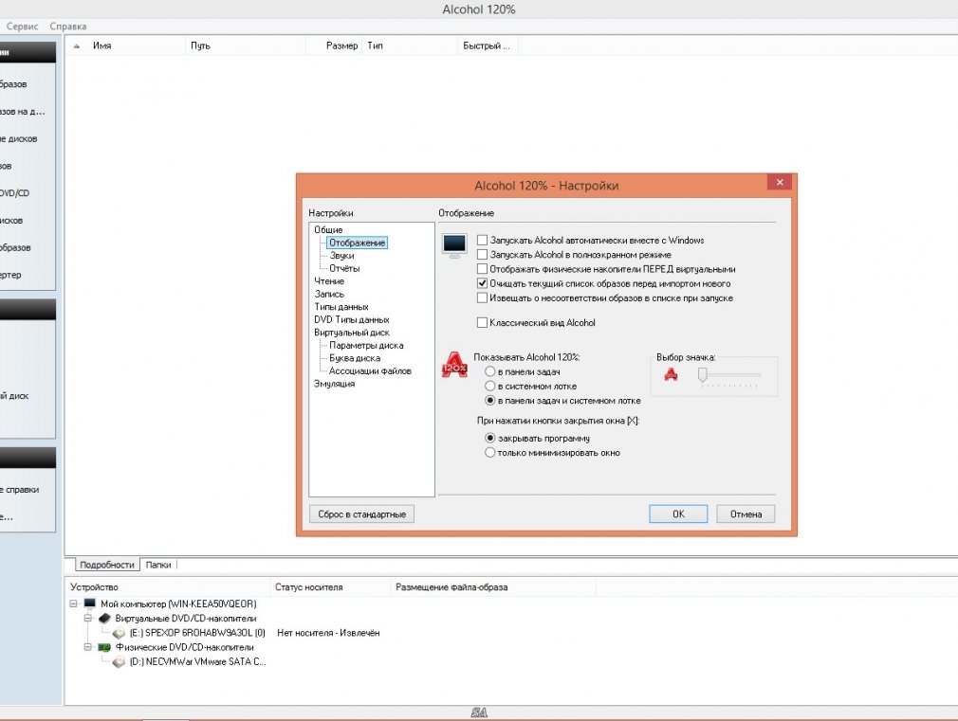Click the Отмена button
This screenshot has width=958, height=721.
pyautogui.click(x=746, y=514)
